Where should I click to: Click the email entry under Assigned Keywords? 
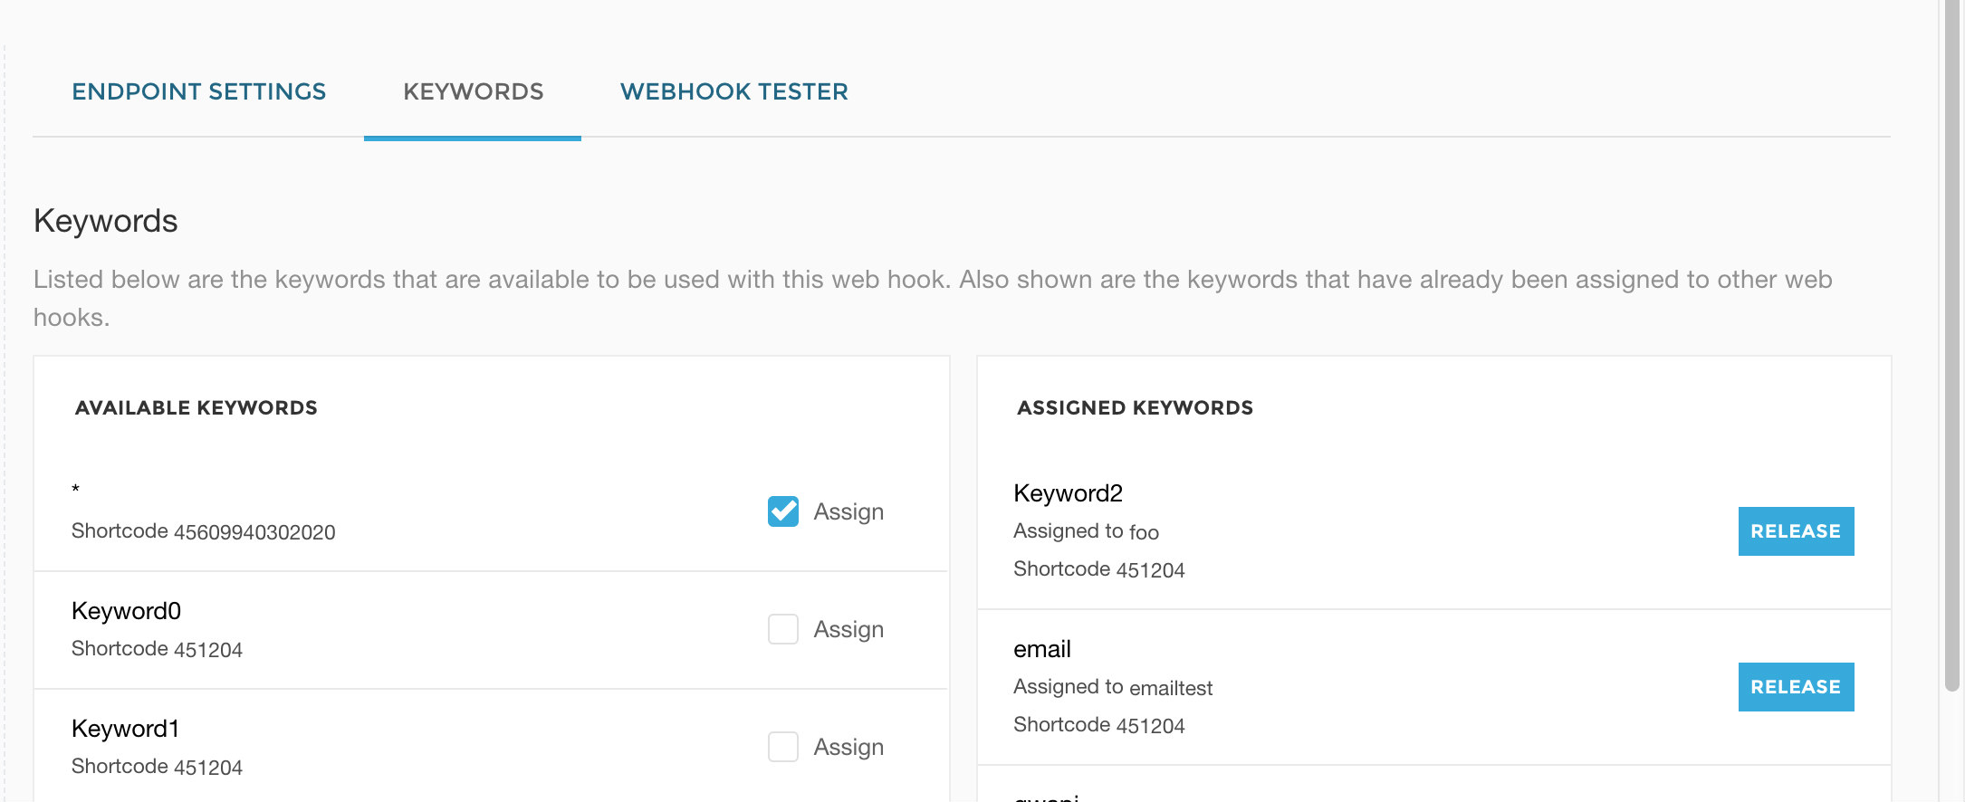(x=1041, y=648)
